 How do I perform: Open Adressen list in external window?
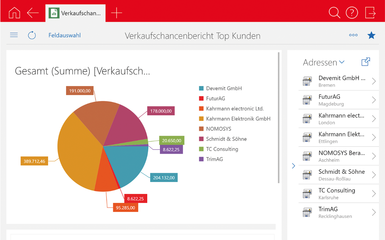tap(366, 62)
